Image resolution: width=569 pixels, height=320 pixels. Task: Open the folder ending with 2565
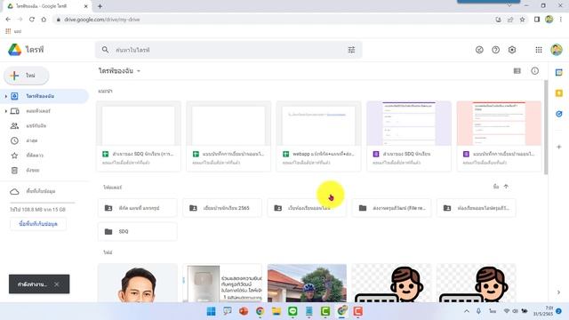pos(222,208)
